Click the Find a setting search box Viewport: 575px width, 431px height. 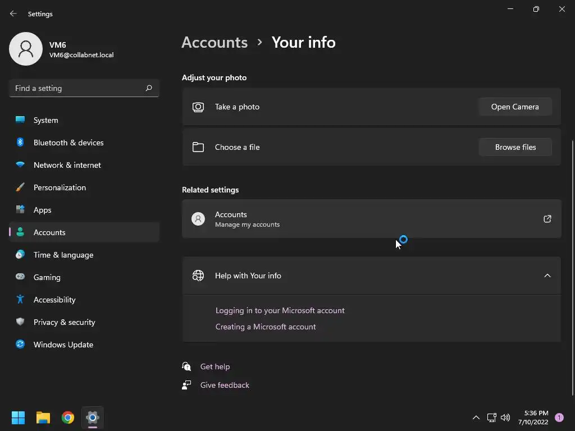[x=79, y=88]
